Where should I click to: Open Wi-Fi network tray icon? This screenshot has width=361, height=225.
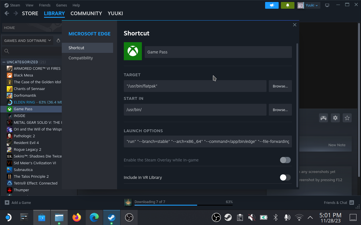click(x=299, y=217)
